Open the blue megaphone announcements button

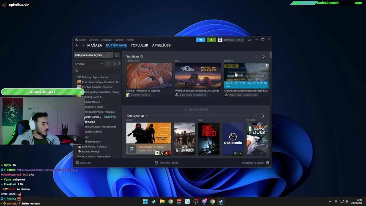coord(201,40)
